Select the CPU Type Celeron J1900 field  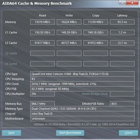[82, 74]
